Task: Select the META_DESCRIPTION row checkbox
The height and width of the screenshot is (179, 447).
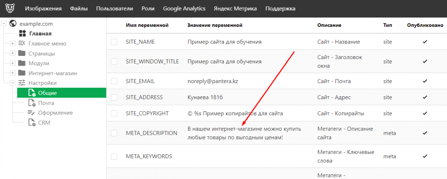Action: point(114,133)
